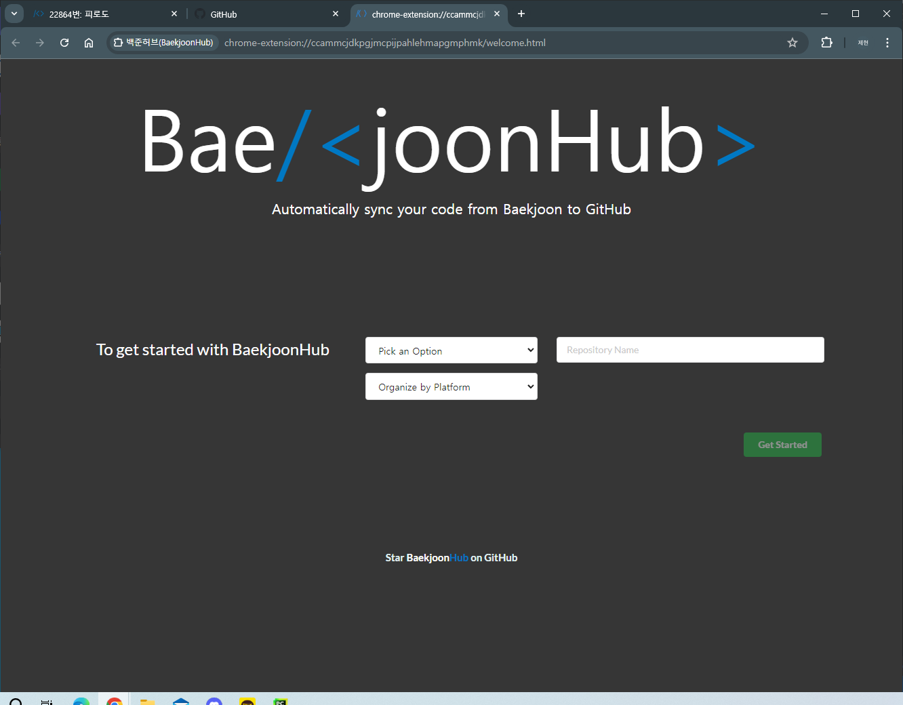This screenshot has height=705, width=903.
Task: Close the chrome-extension welcome tab
Action: click(x=497, y=14)
